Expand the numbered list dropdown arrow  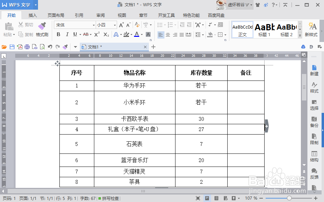175,25
